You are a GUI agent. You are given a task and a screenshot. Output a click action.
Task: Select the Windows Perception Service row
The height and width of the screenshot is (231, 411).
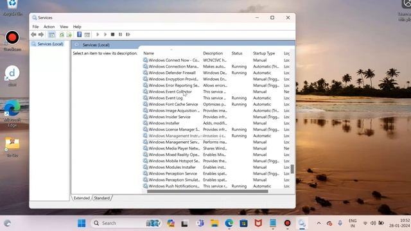pyautogui.click(x=216, y=173)
